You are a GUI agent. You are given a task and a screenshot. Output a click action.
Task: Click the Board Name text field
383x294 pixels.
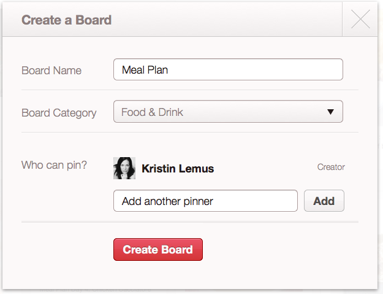coord(228,69)
